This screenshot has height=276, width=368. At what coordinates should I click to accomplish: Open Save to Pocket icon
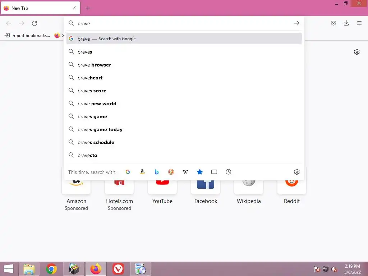tap(333, 23)
